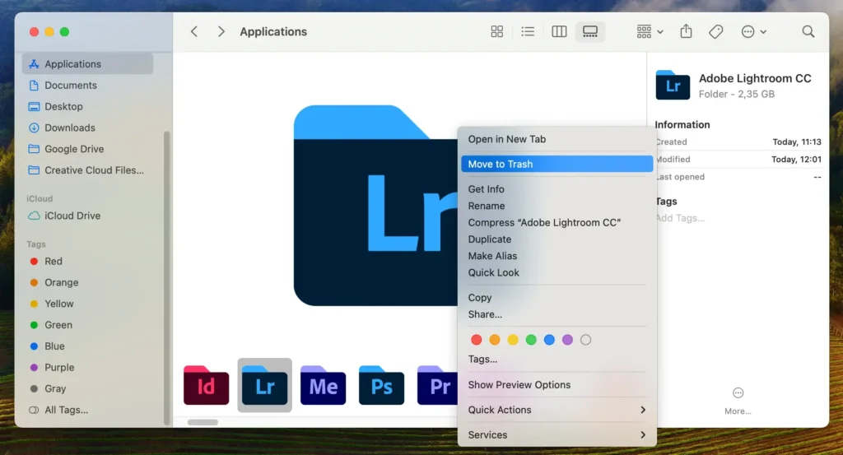This screenshot has width=843, height=455.
Task: Open the group-by dropdown in toolbar
Action: [650, 32]
